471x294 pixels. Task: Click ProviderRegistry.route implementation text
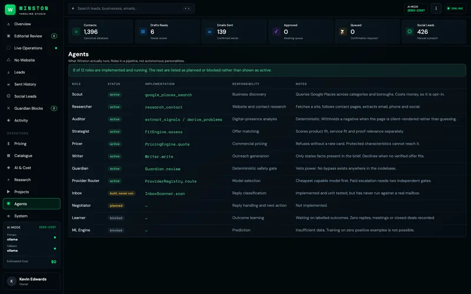tap(171, 181)
